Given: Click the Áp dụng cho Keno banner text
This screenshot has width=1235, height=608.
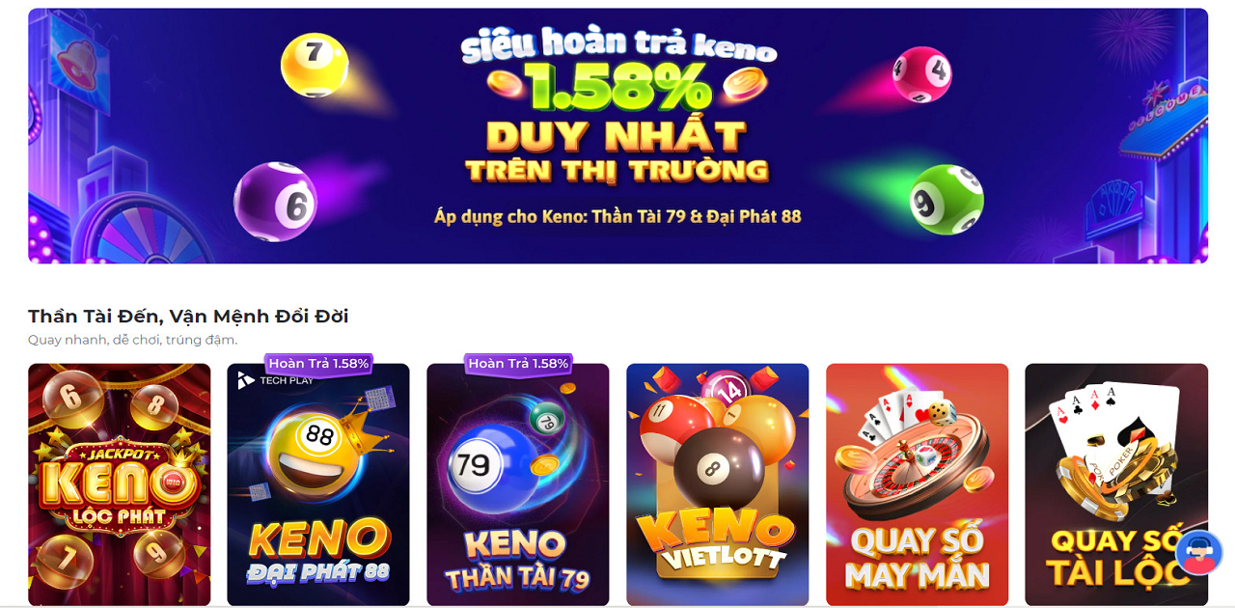Looking at the screenshot, I should tap(617, 216).
